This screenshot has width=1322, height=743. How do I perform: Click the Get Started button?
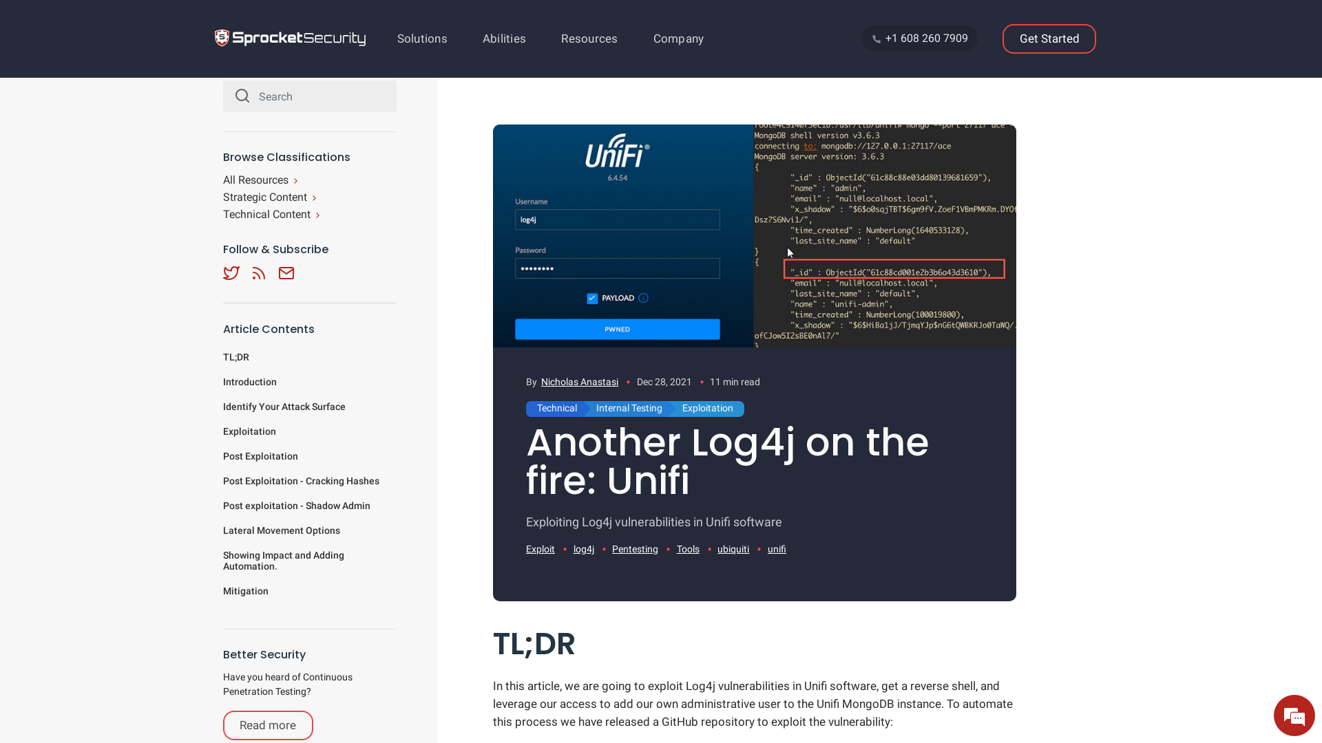coord(1049,39)
